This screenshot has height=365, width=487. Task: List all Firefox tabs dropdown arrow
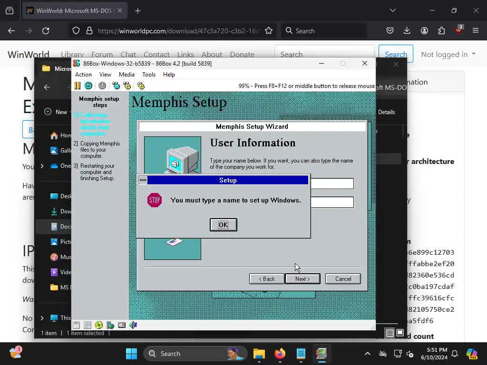393,10
